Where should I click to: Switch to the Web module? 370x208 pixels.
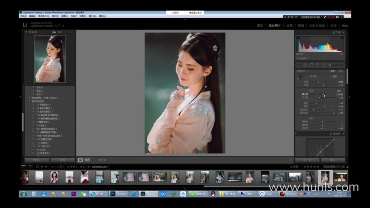pyautogui.click(x=345, y=26)
